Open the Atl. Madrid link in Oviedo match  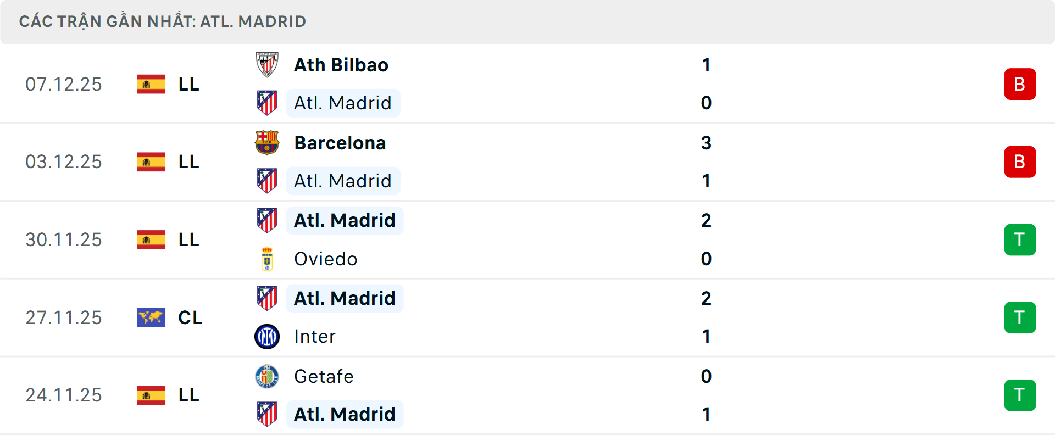[x=345, y=220]
